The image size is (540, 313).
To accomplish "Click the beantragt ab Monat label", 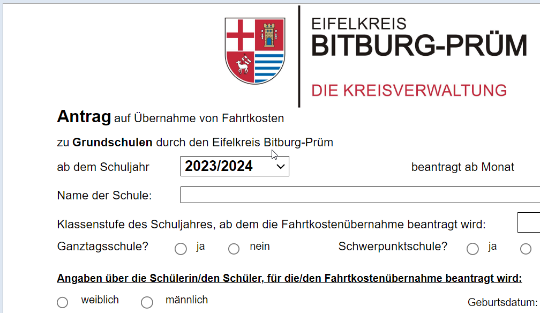I will coord(462,167).
